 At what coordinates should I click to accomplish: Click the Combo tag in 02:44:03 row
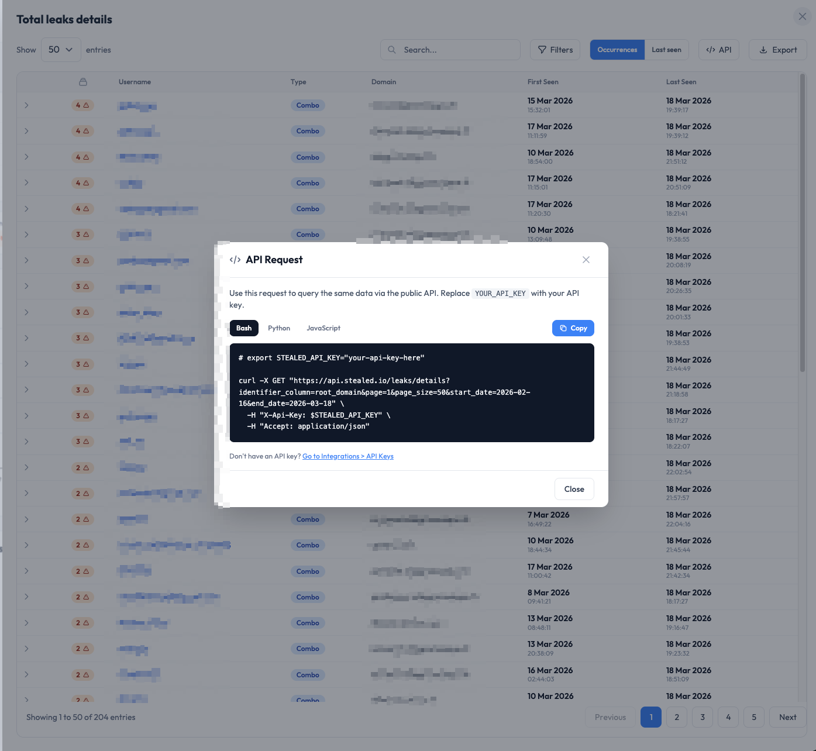(308, 675)
